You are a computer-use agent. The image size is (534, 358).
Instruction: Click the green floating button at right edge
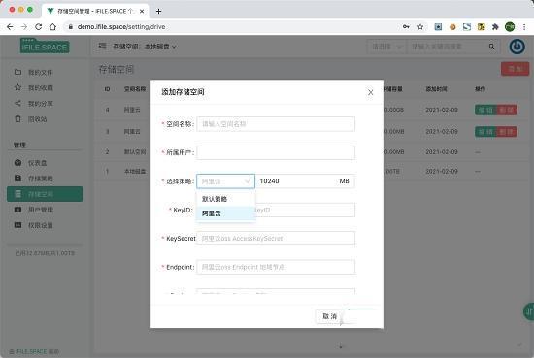point(529,311)
